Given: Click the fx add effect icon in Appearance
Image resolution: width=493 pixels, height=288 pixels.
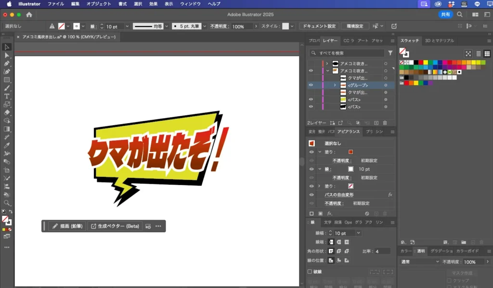Looking at the screenshot, I should (x=330, y=213).
